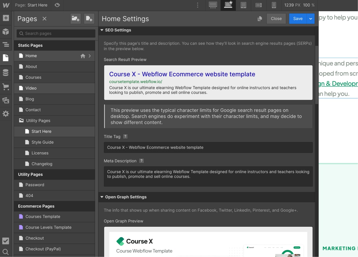Screen dimensions: 358x257
Task: Close the Home Settings panel
Action: (x=276, y=19)
